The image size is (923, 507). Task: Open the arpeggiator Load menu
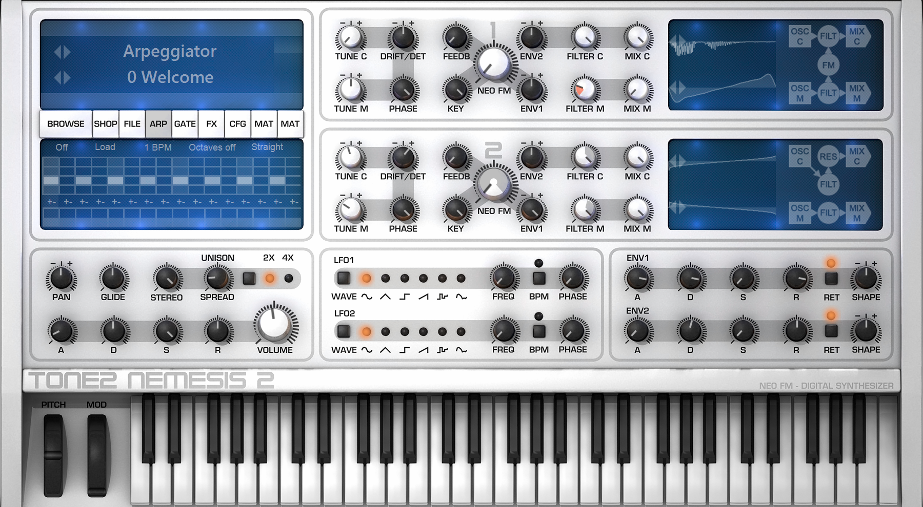(x=105, y=147)
